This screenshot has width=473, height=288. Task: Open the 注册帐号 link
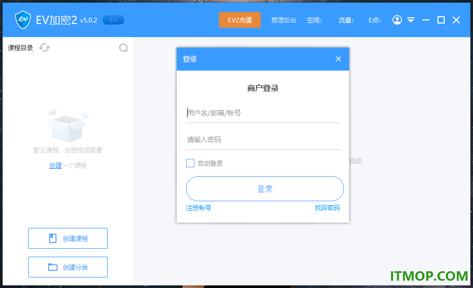tap(199, 208)
